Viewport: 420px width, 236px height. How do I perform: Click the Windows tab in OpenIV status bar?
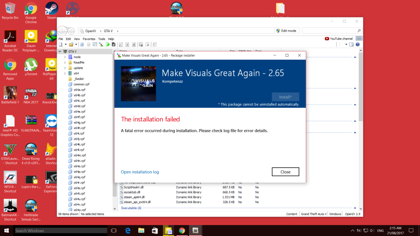click(x=335, y=214)
